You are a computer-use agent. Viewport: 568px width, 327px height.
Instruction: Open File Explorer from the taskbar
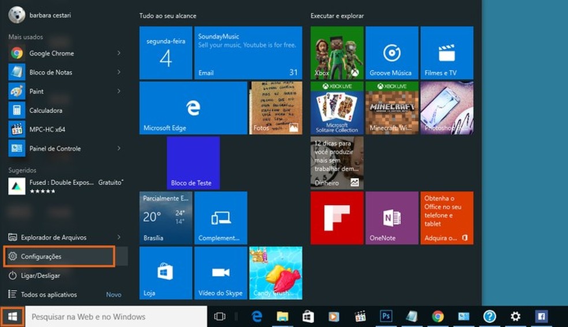point(282,317)
